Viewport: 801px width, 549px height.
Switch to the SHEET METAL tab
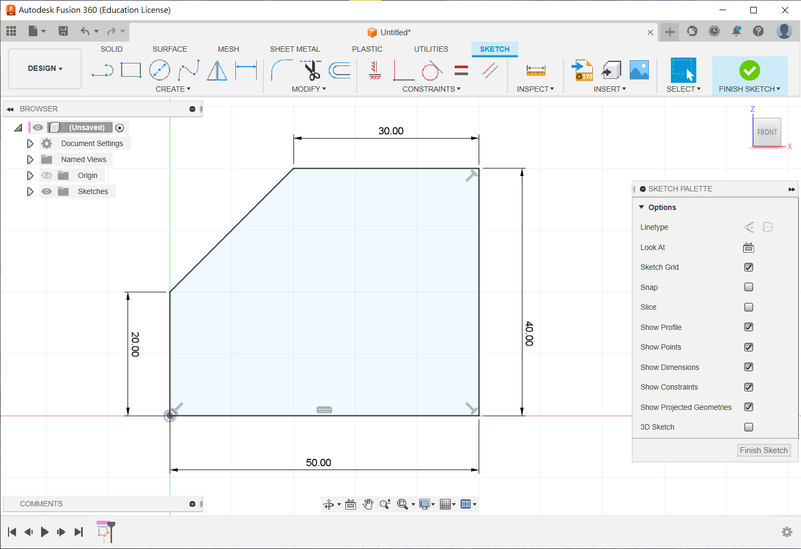click(295, 49)
